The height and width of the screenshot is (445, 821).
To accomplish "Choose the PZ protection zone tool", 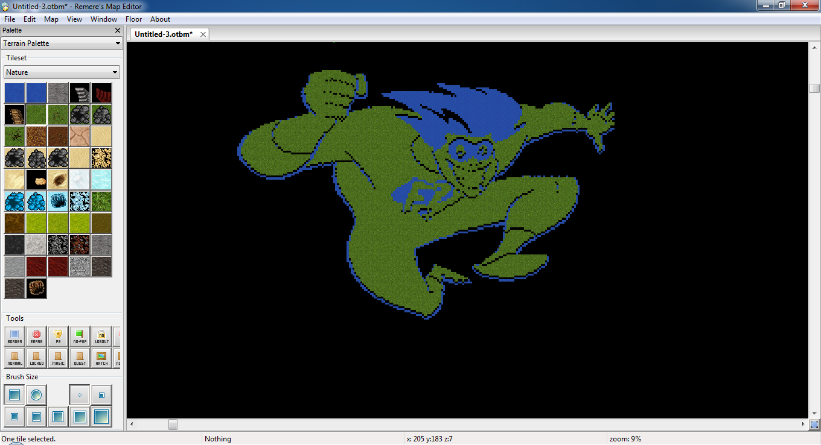I will click(58, 336).
